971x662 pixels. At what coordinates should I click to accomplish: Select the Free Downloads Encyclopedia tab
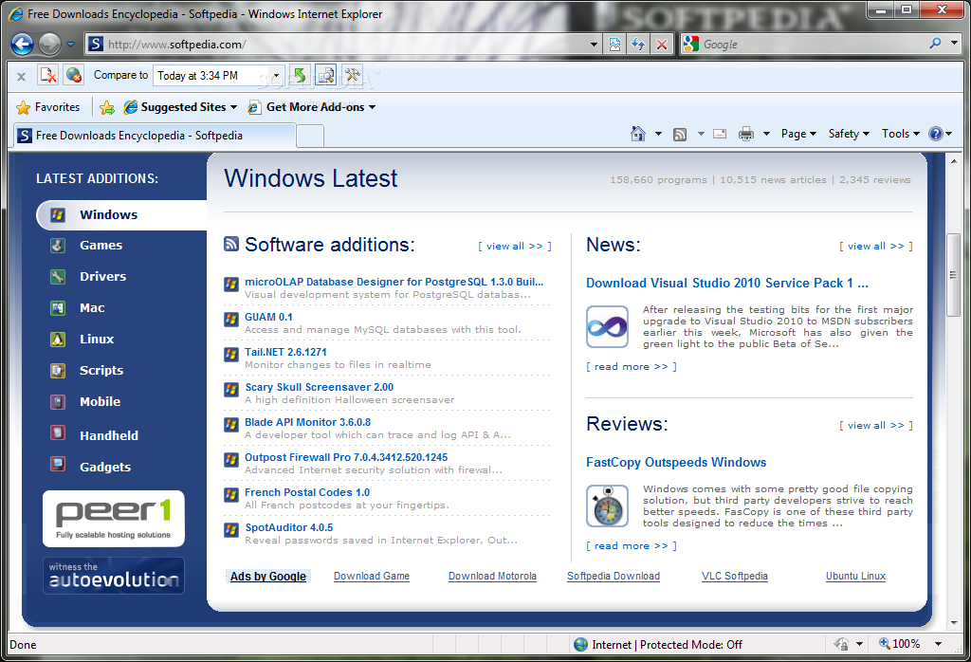point(155,136)
